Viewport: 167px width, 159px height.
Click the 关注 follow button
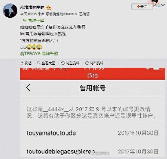point(142,7)
